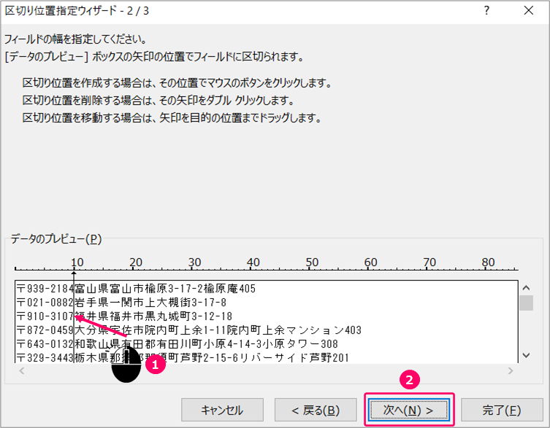Click ruler mark 70 in preview
The height and width of the screenshot is (428, 550).
click(x=429, y=262)
